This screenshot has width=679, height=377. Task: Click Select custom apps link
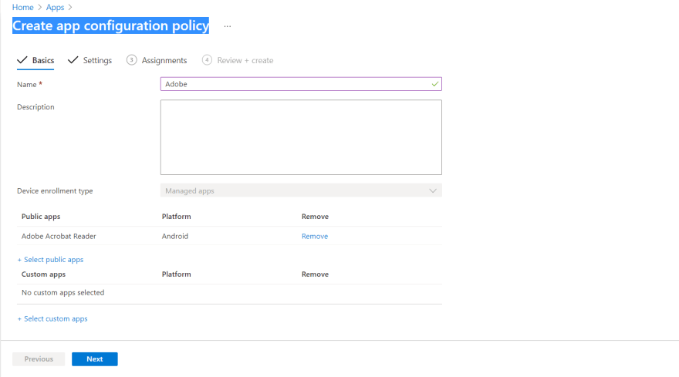click(52, 318)
